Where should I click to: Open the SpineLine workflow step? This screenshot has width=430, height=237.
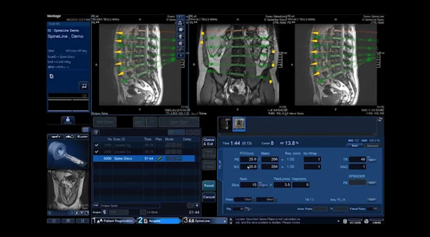(x=205, y=221)
